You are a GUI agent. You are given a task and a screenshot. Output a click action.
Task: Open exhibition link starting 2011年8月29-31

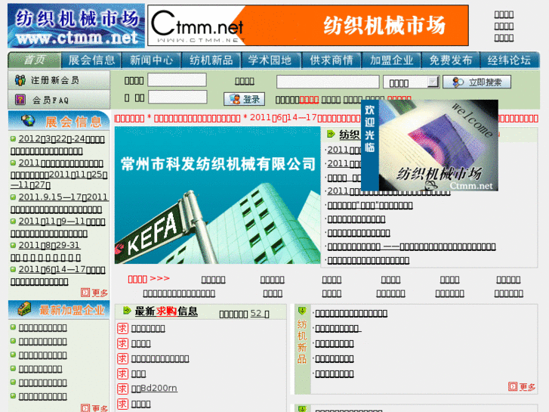pos(46,251)
